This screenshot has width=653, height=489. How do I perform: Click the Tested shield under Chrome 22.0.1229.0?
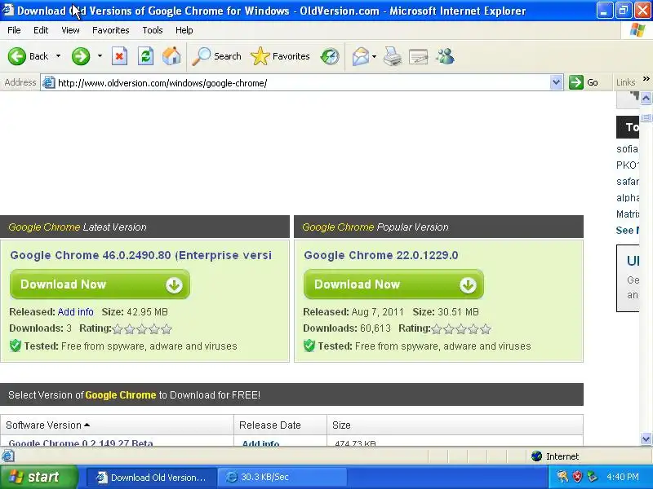pos(309,346)
